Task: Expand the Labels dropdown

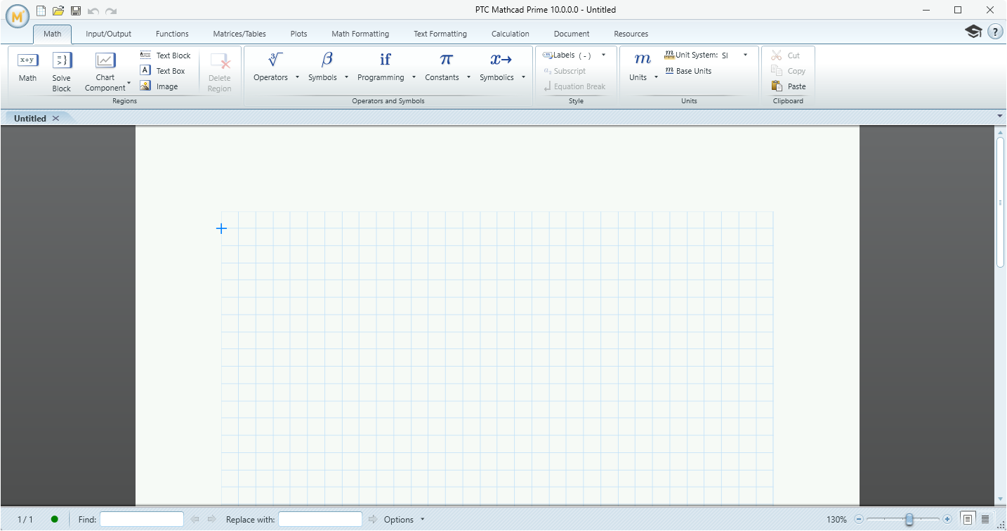Action: pyautogui.click(x=603, y=54)
